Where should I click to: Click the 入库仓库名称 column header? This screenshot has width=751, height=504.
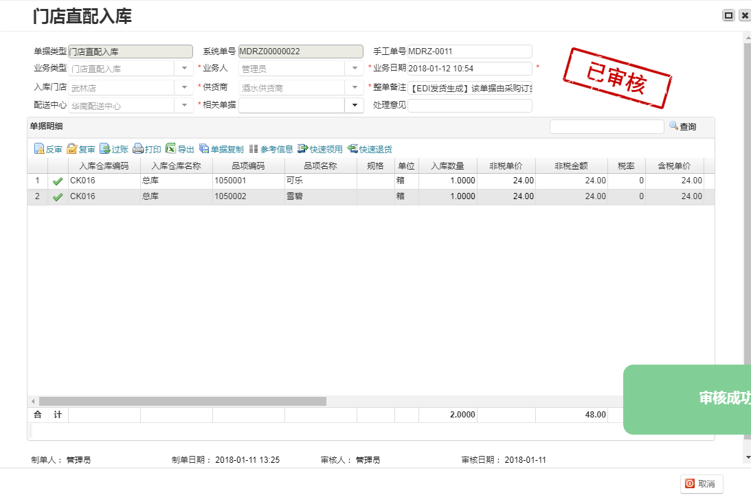177,165
